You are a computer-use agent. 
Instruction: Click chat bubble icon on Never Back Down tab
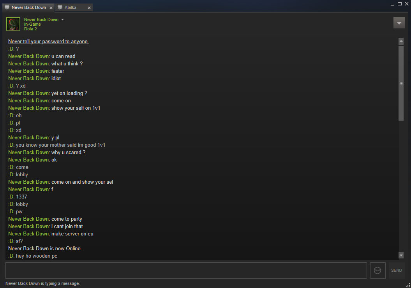point(7,7)
